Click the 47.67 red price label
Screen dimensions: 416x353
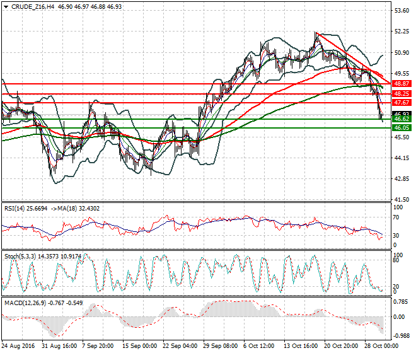click(402, 103)
